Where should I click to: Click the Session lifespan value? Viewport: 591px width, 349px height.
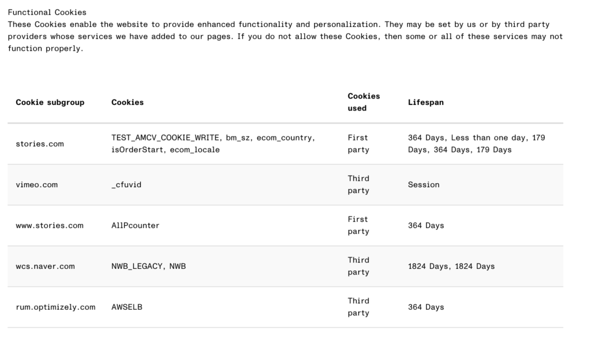click(x=424, y=185)
